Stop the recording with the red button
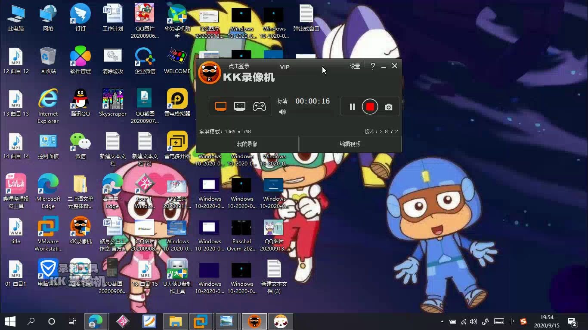The width and height of the screenshot is (588, 330). tap(370, 107)
